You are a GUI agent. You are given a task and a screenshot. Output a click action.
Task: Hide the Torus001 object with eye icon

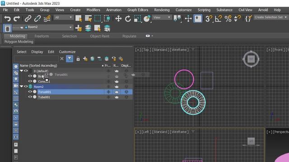[x=30, y=92]
